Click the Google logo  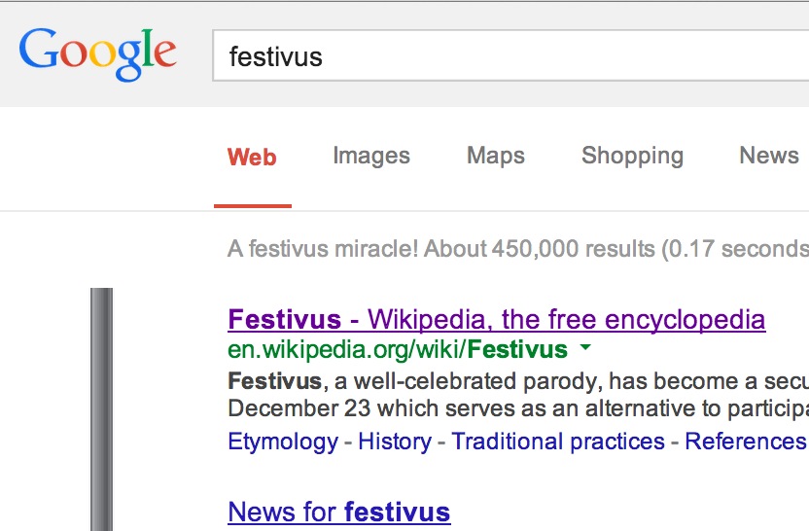pos(97,53)
